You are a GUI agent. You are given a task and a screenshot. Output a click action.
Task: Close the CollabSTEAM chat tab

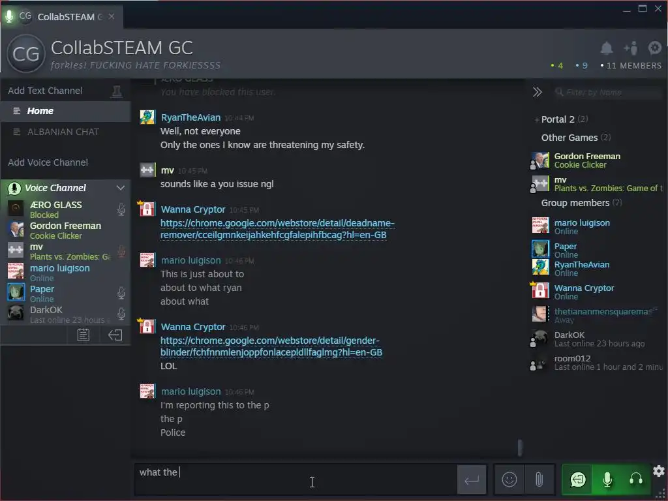(111, 16)
